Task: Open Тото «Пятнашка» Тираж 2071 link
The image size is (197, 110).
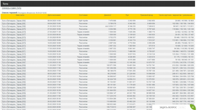Action: [x=14, y=51]
